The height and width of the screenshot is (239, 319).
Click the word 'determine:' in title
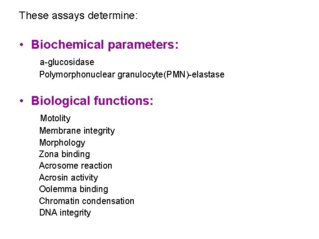[x=115, y=16]
